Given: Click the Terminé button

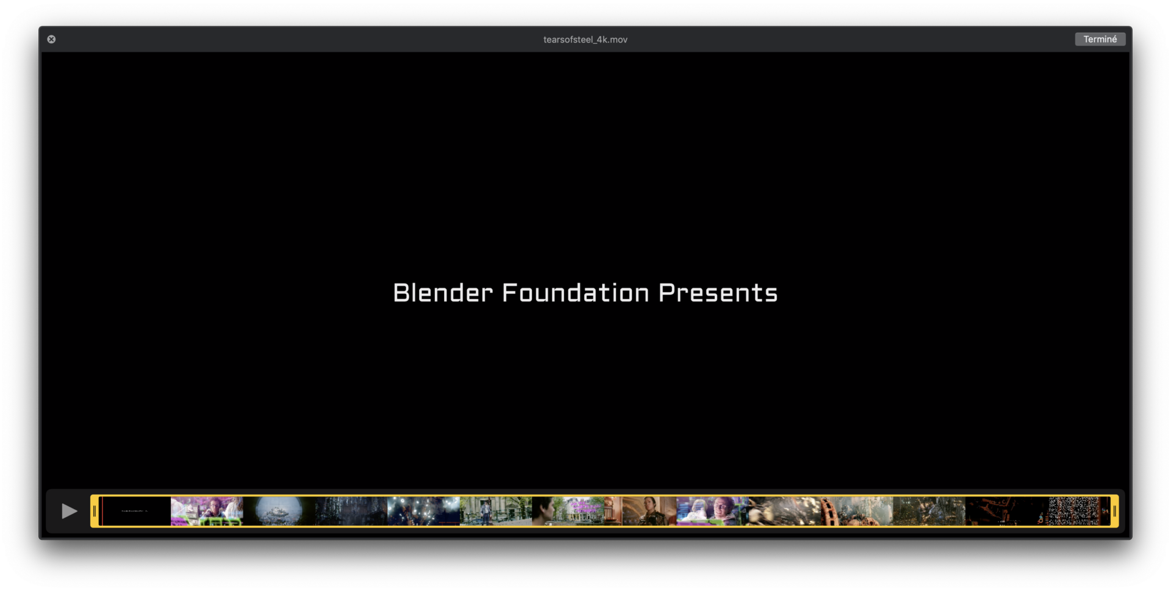Looking at the screenshot, I should click(x=1100, y=39).
